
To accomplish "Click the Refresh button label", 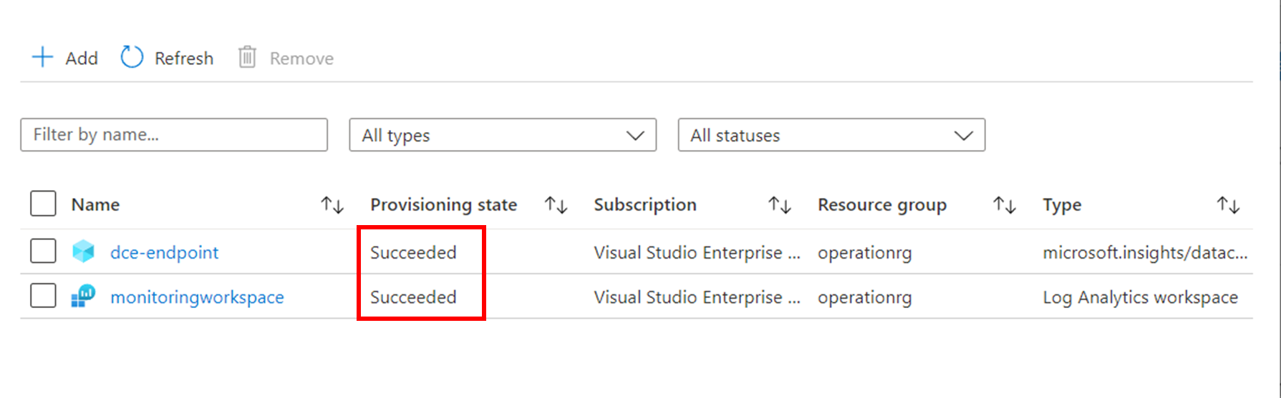I will tap(184, 59).
